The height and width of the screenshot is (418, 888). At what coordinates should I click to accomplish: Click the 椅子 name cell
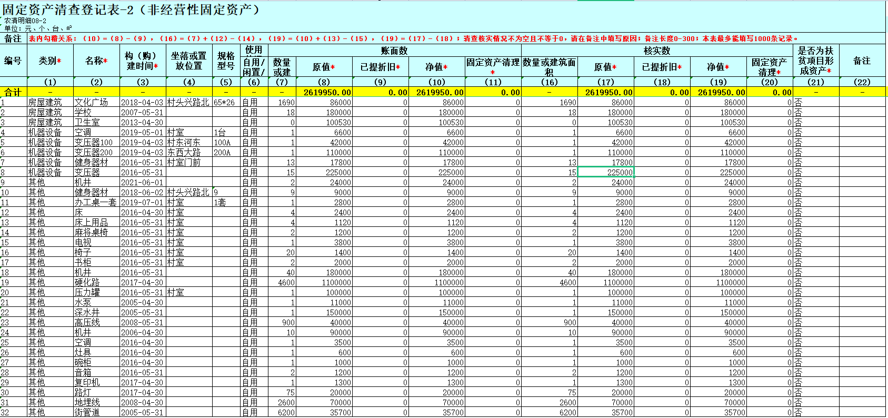(x=96, y=252)
